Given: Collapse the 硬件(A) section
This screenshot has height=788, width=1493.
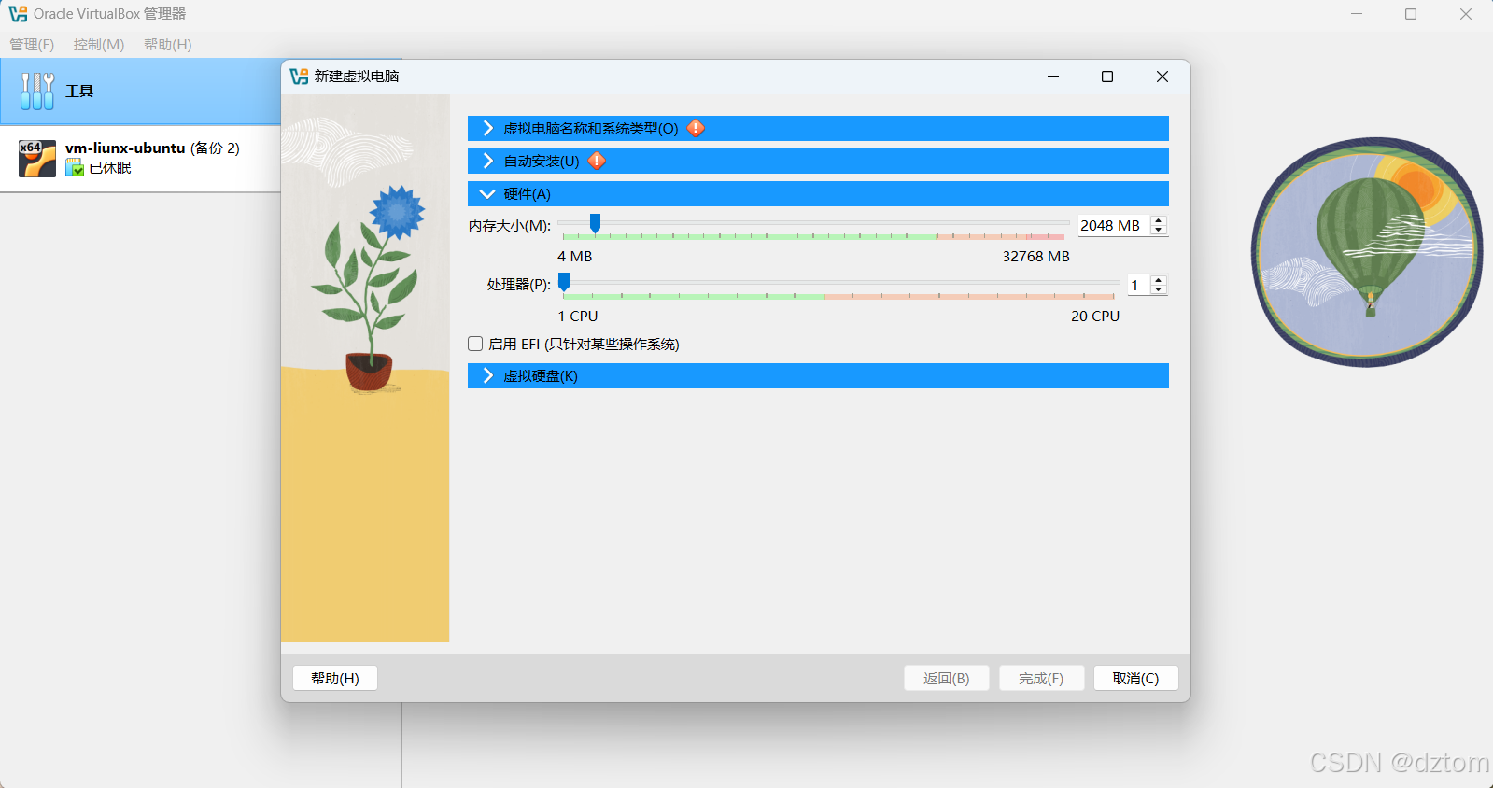Looking at the screenshot, I should [x=818, y=194].
